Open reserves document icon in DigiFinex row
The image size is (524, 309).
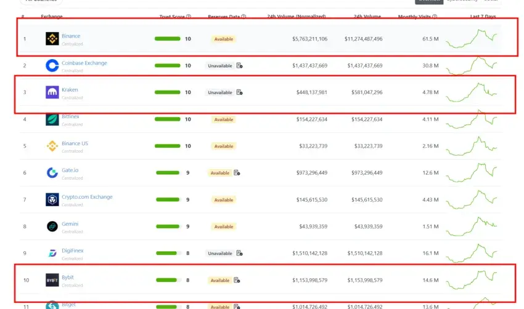coord(239,253)
